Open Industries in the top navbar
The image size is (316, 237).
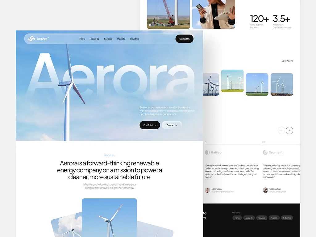135,39
